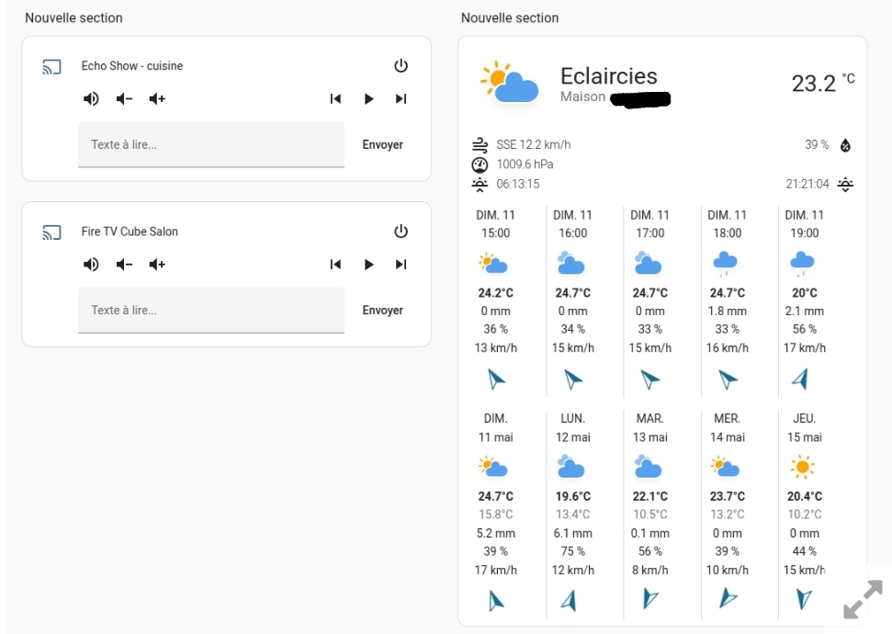Click the 21:21:04 sunset time
The image size is (892, 634).
(x=807, y=184)
